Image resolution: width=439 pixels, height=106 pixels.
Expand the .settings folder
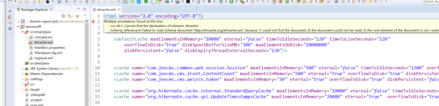click(23, 79)
